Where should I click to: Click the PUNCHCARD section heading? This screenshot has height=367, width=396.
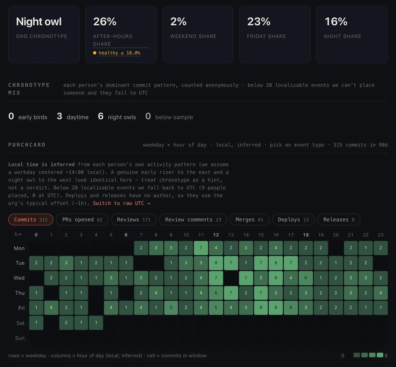coord(27,145)
